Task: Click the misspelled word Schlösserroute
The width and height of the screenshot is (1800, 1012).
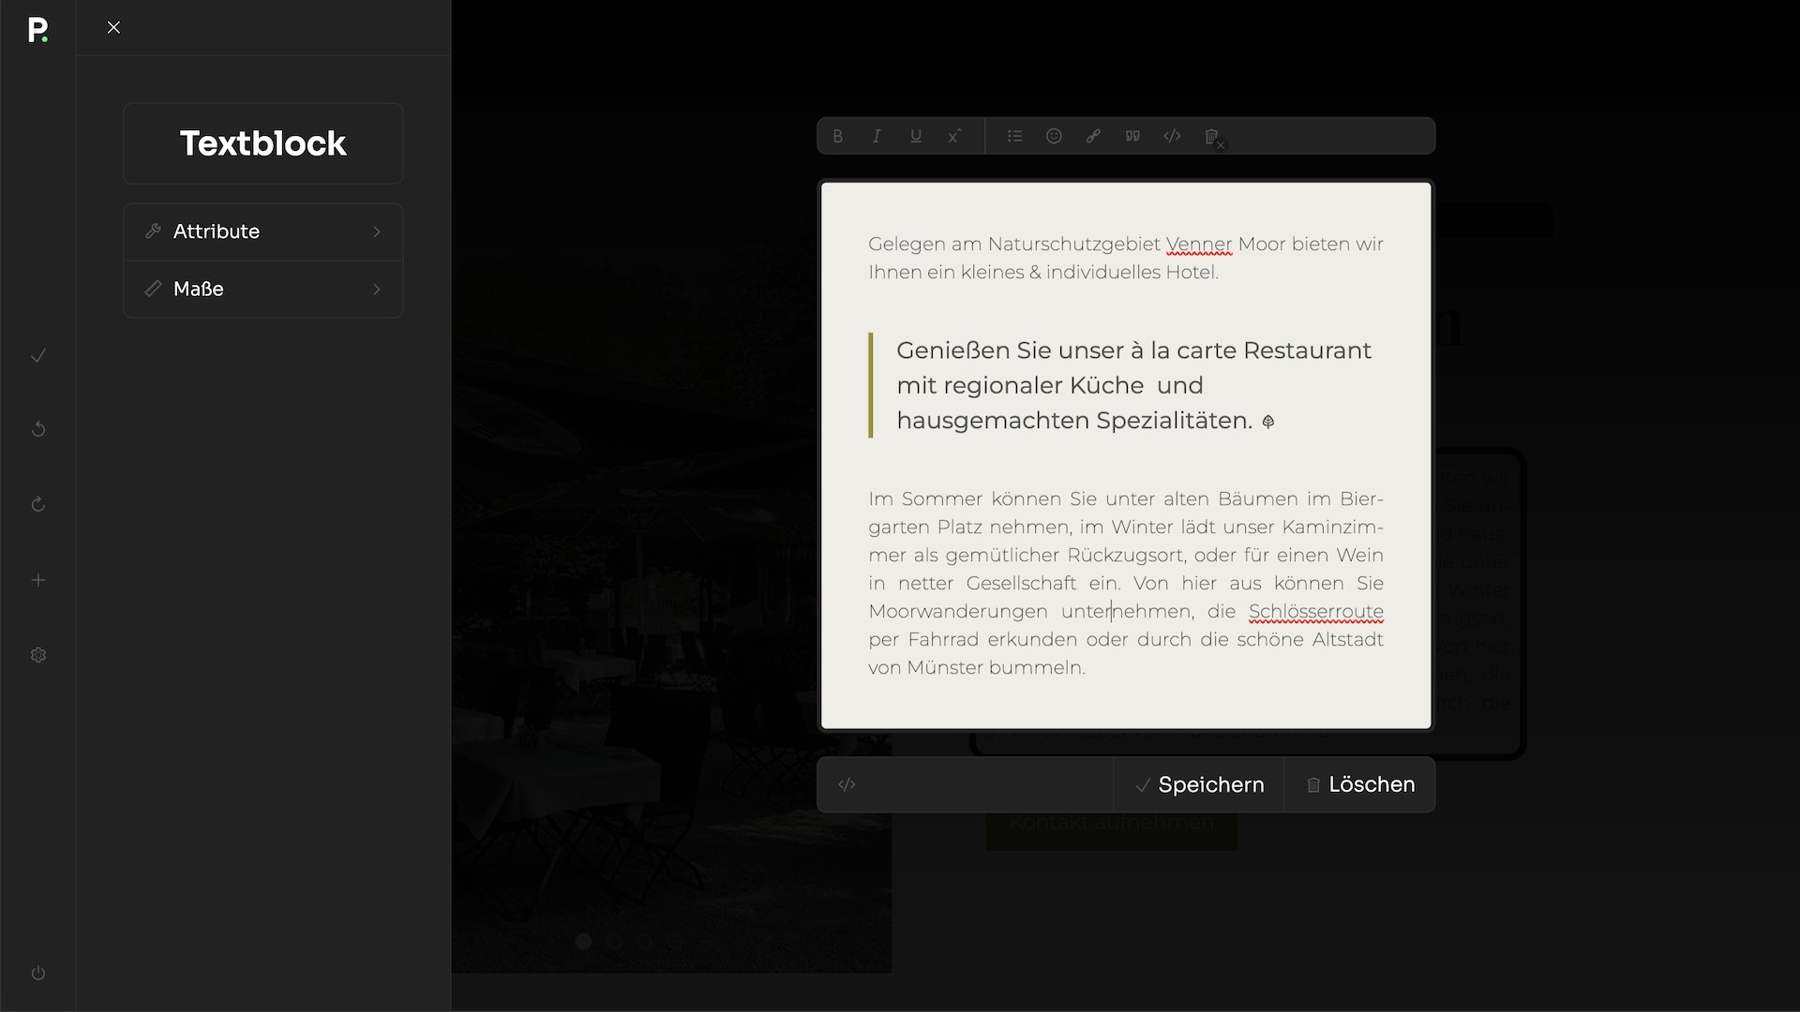Action: point(1315,612)
